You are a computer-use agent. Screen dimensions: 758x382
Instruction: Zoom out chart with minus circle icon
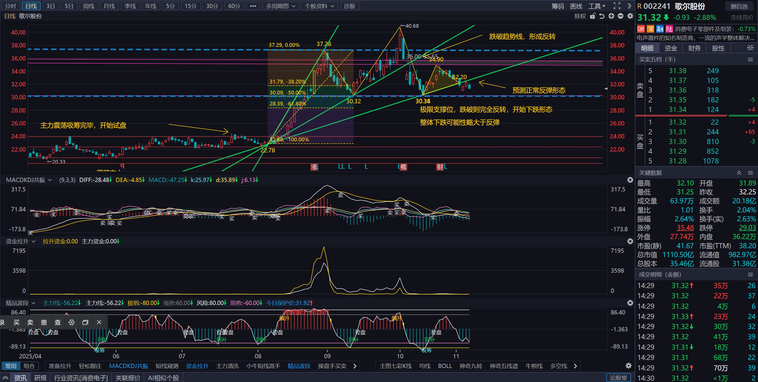click(x=621, y=16)
